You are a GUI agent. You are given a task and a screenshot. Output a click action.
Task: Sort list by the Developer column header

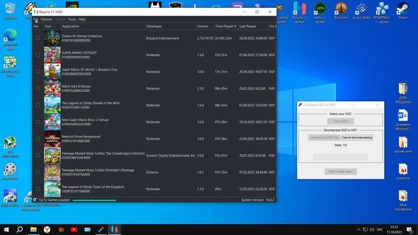click(170, 26)
